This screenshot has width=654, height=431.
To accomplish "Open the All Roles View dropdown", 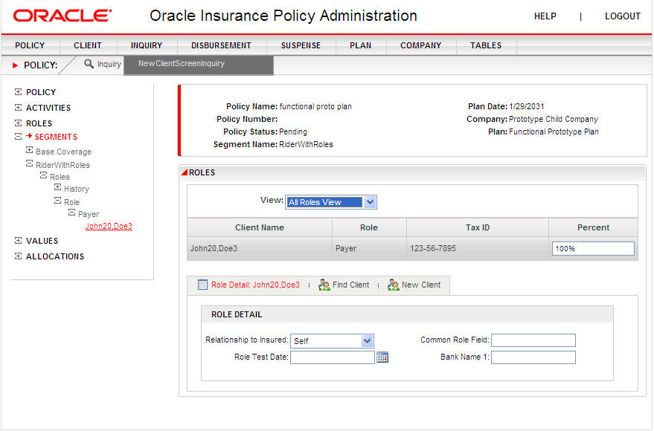I will click(370, 202).
